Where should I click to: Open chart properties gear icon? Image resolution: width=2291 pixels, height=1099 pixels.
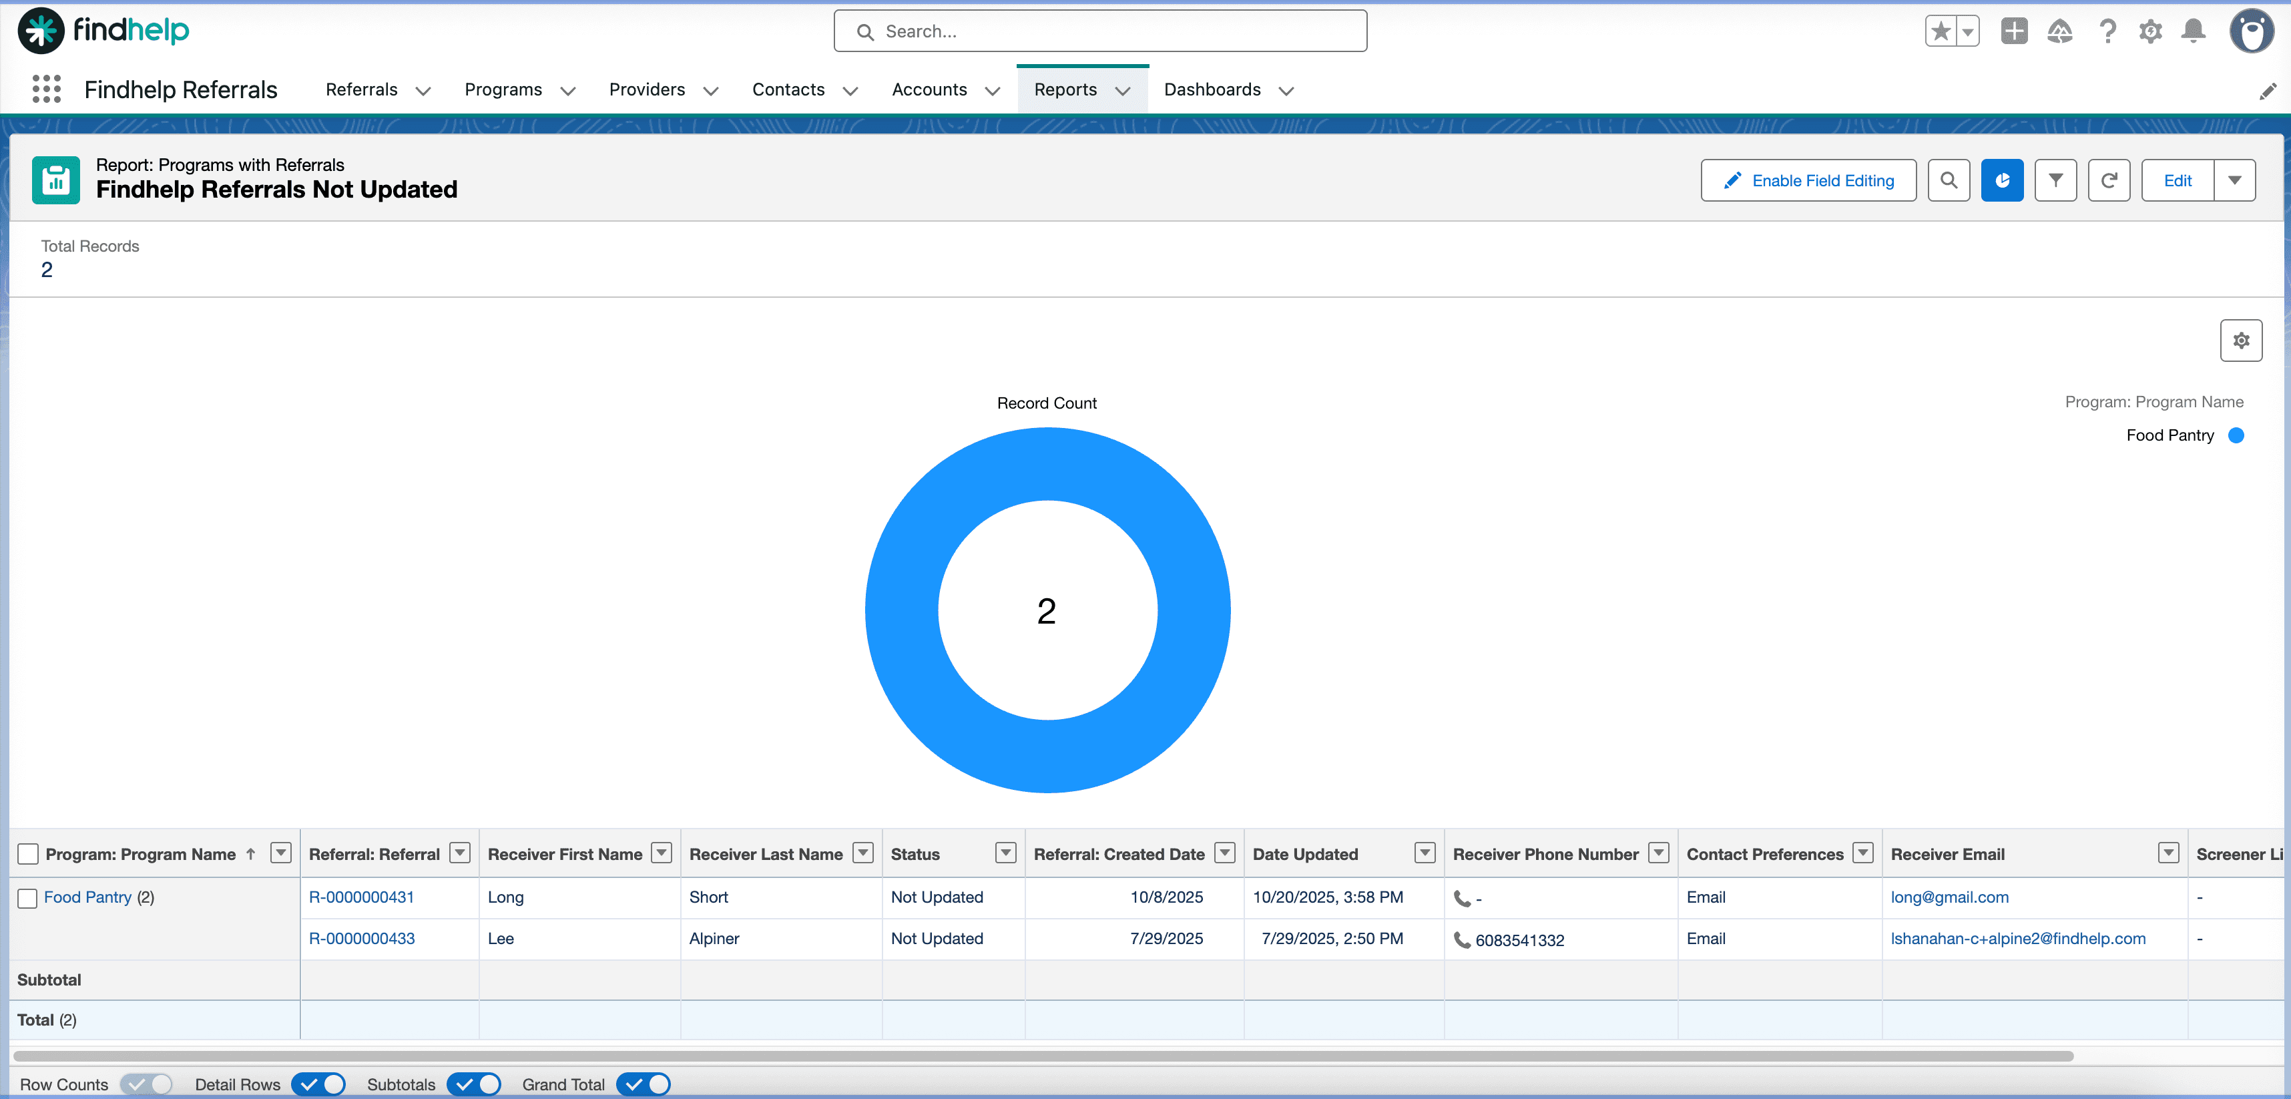click(x=2241, y=340)
